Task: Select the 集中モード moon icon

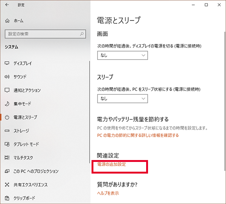Action: pos(7,104)
